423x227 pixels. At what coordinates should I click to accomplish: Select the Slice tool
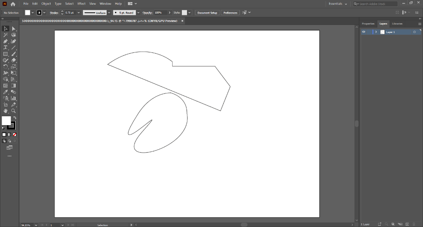[x=14, y=104]
